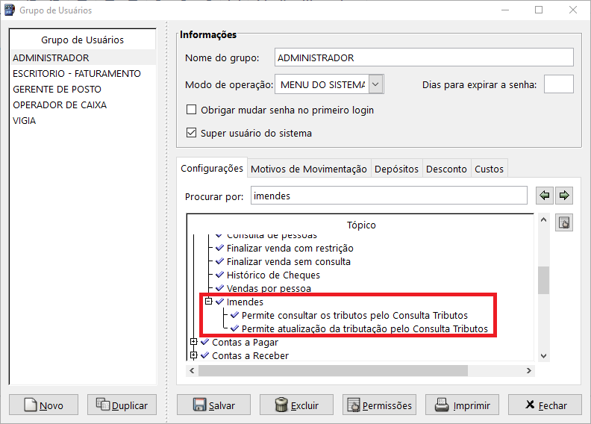Click the Novo blank page icon
Viewport: 591px width, 424px height.
click(x=31, y=405)
